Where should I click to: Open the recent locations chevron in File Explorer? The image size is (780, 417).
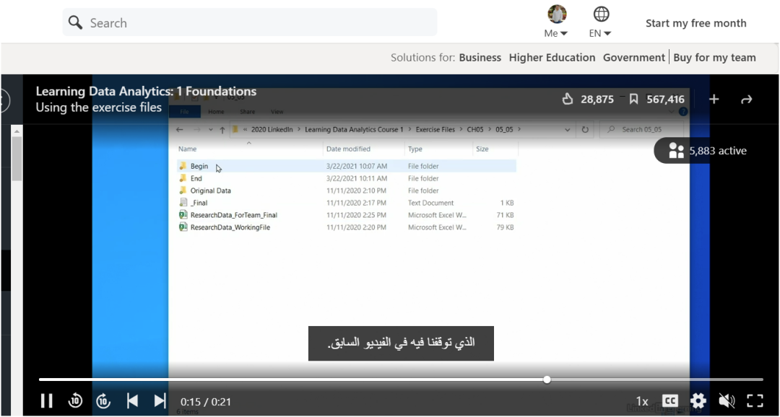[x=210, y=130]
